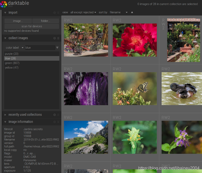Image resolution: width=202 pixels, height=173 pixels.
Task: Click the image information panel title
Action: (x=21, y=122)
